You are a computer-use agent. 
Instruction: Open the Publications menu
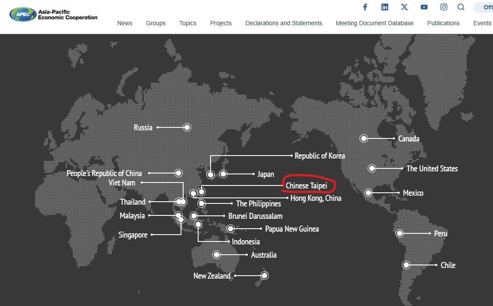(x=443, y=23)
